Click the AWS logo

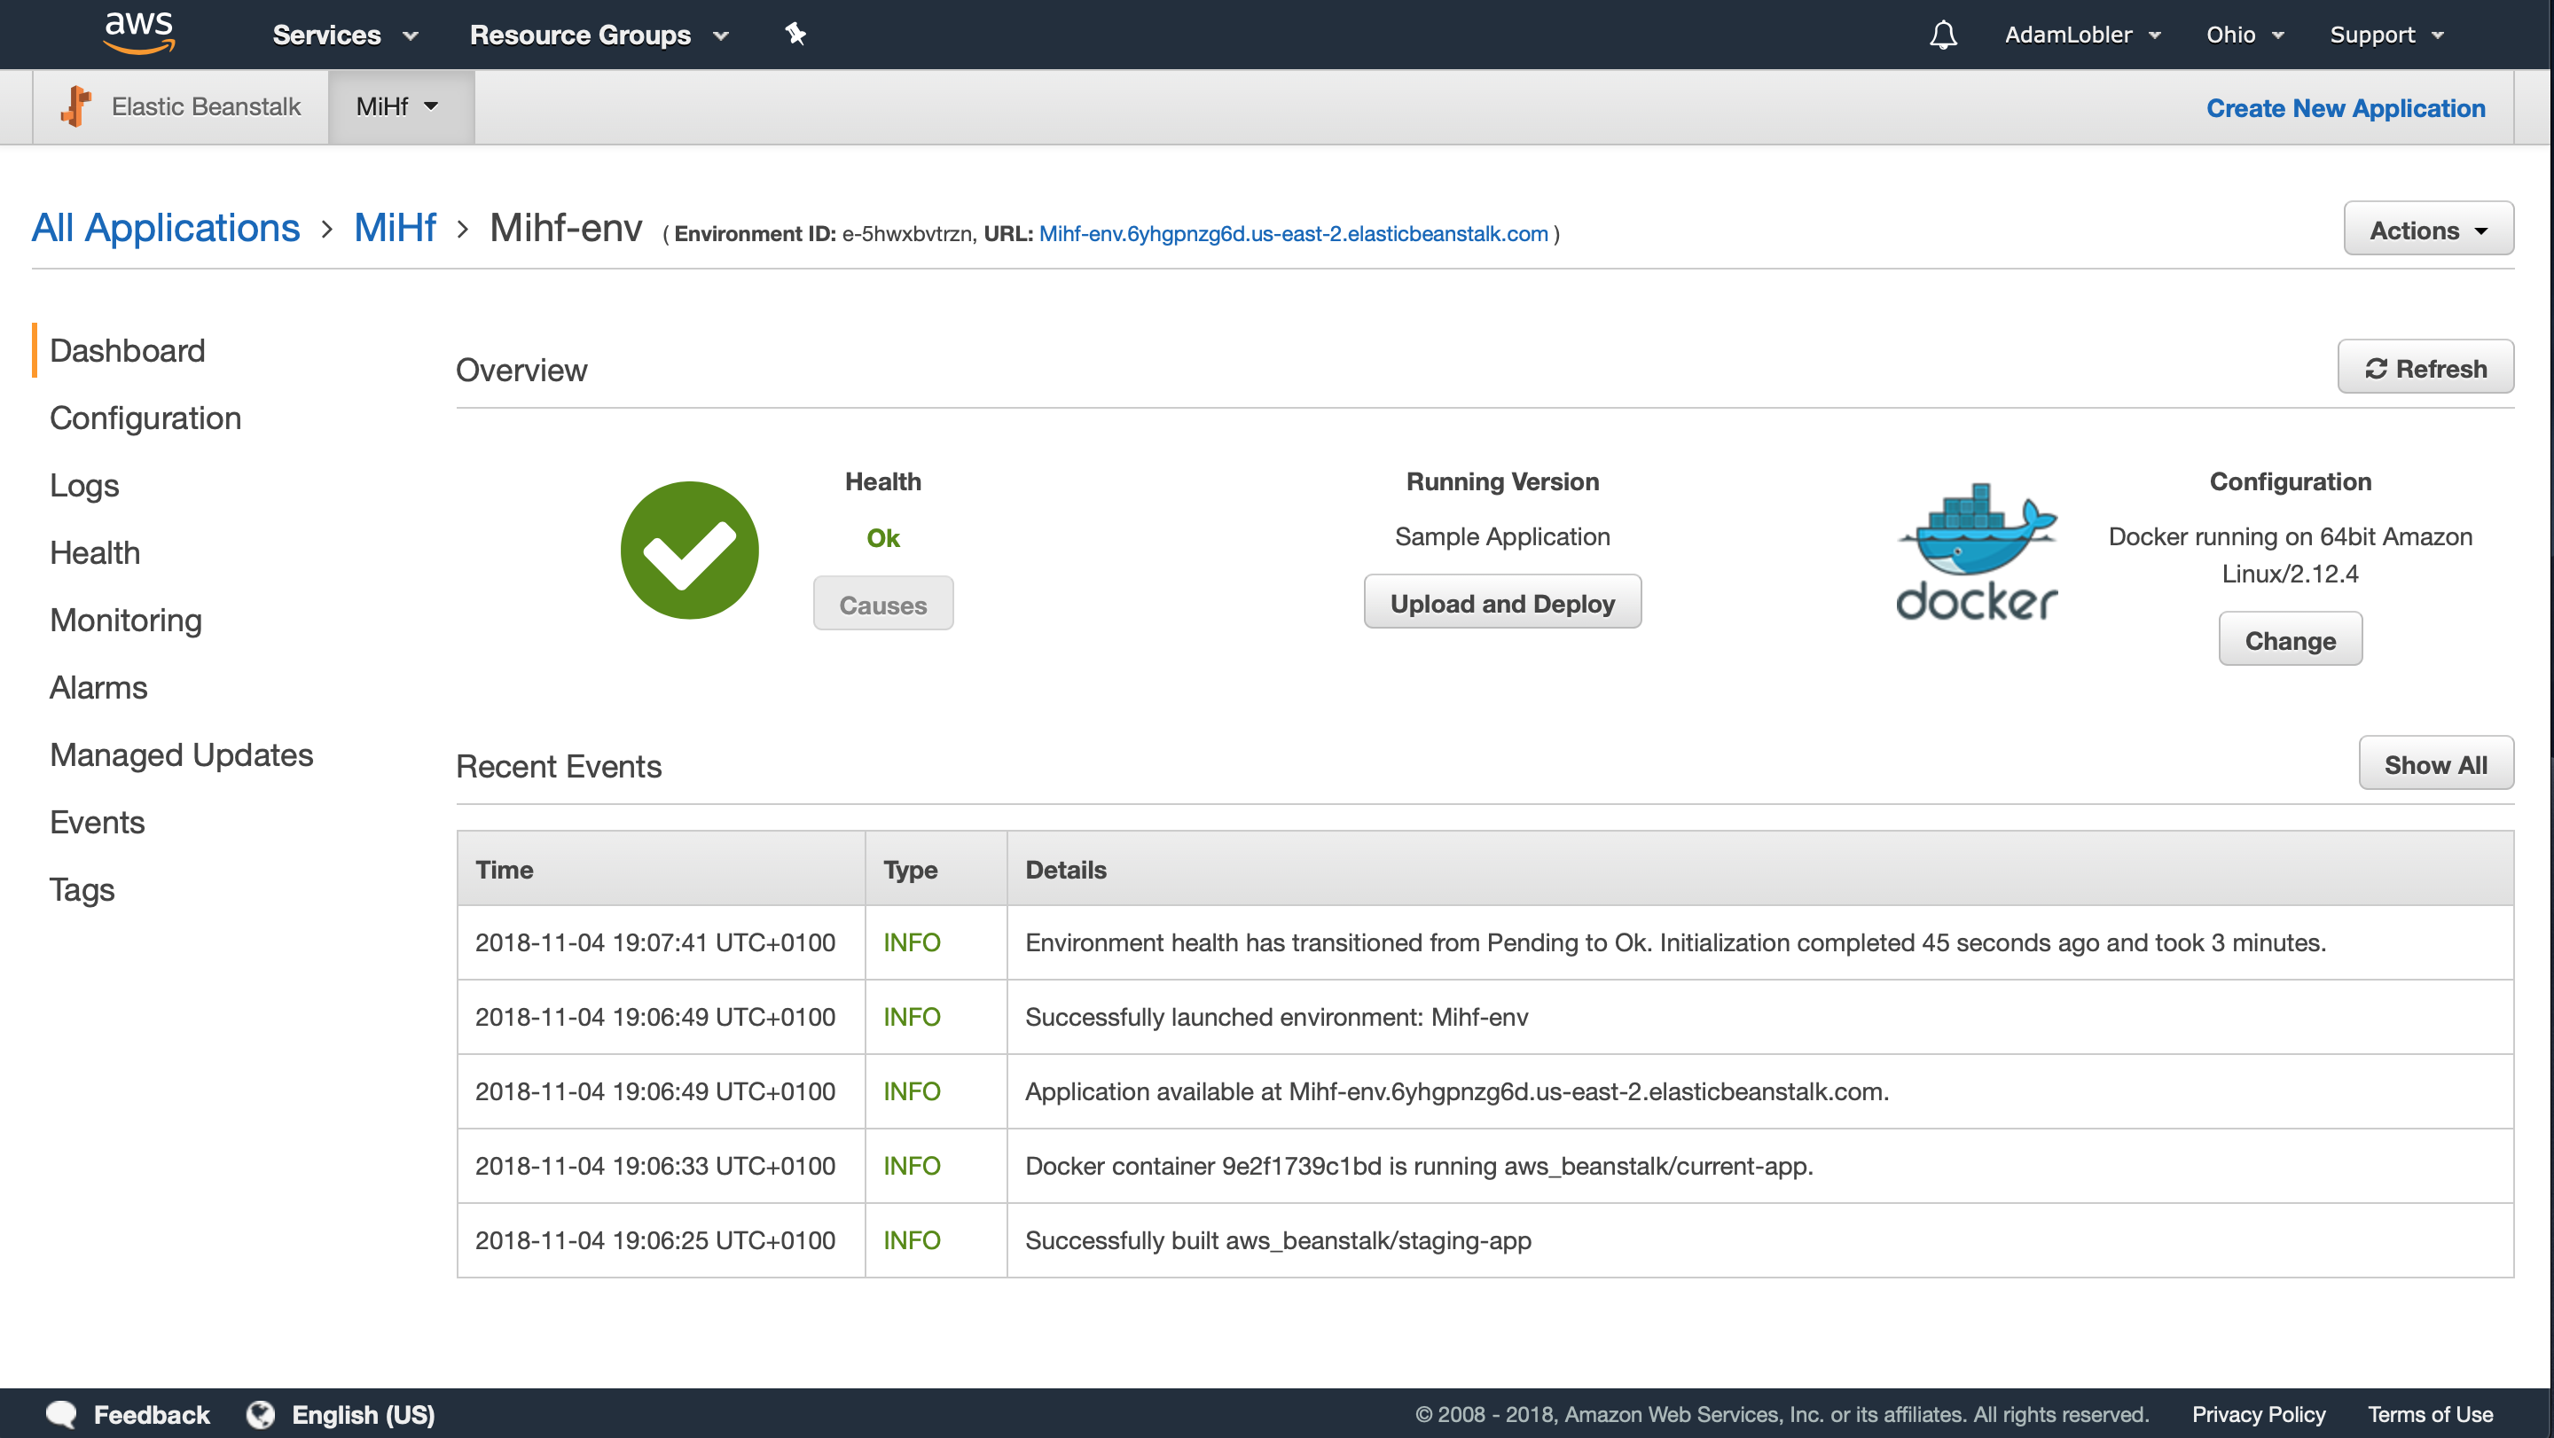tap(139, 33)
